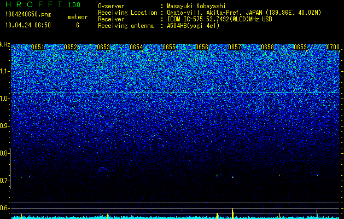
Task: Click the 0657 time marker
Action: 235,47
